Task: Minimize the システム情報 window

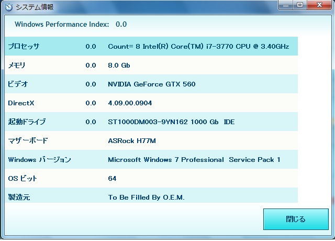Action: coord(286,5)
